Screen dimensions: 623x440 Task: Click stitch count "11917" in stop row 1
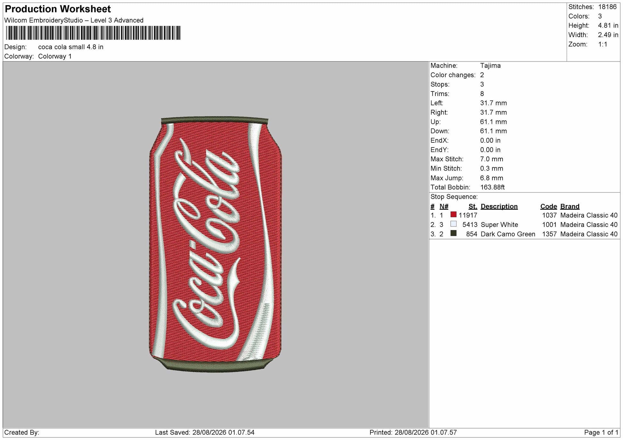(468, 215)
